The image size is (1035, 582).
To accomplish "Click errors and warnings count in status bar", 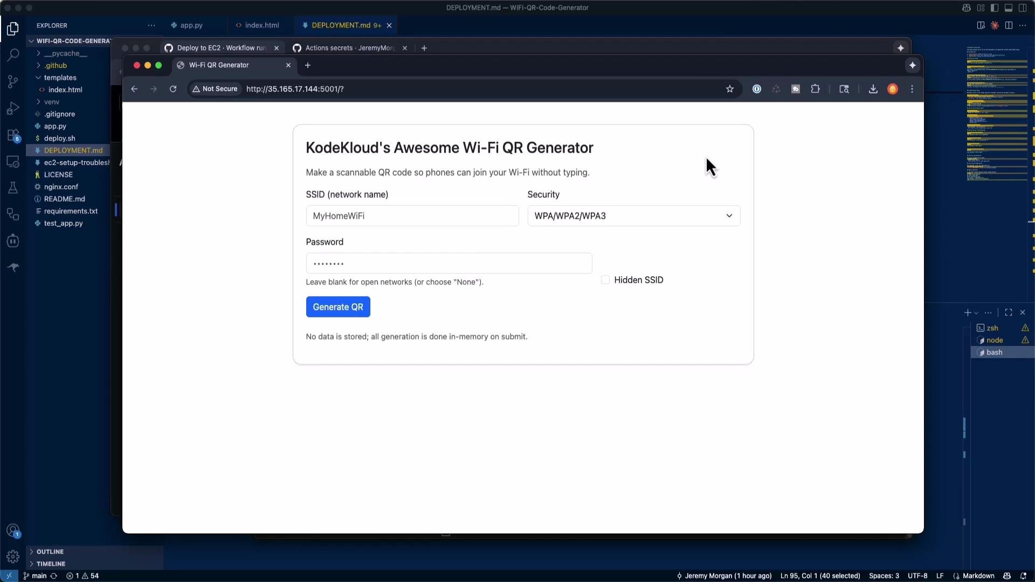I will pos(82,576).
